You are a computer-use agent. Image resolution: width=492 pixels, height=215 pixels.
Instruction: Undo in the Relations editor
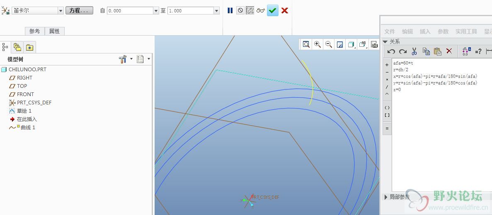(391, 51)
